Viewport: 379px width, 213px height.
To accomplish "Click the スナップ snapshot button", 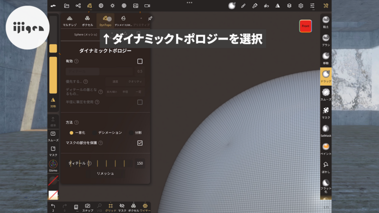I will [88, 207].
